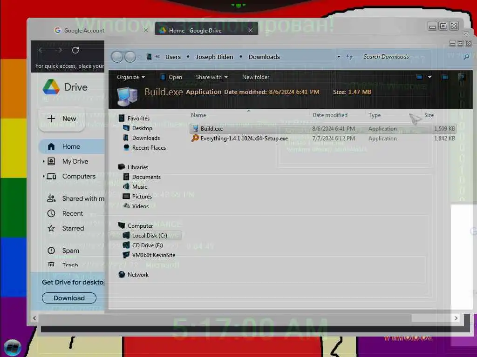The height and width of the screenshot is (357, 477).
Task: Toggle the preview pane icon
Action: click(445, 77)
